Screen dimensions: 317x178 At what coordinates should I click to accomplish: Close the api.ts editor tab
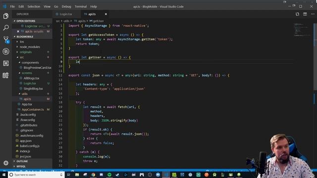click(106, 14)
